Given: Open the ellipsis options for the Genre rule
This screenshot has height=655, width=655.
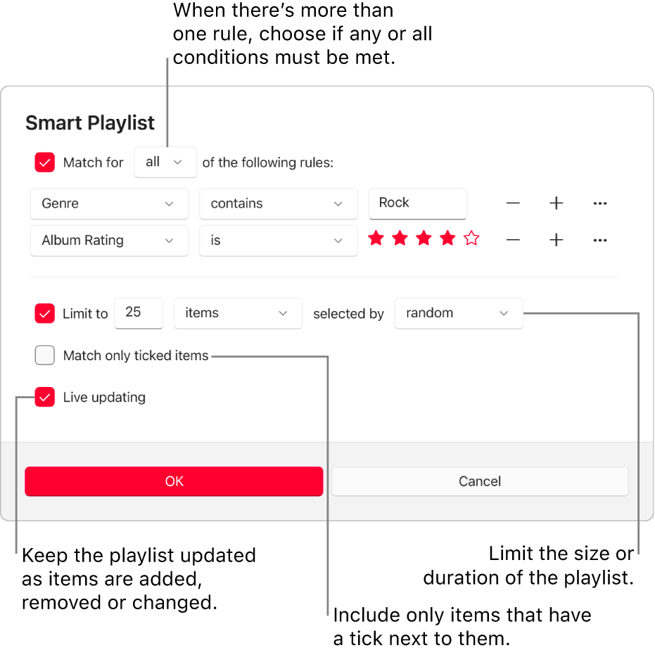Looking at the screenshot, I should tap(599, 203).
